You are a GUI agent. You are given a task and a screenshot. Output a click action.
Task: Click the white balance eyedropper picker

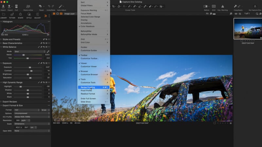48,52
